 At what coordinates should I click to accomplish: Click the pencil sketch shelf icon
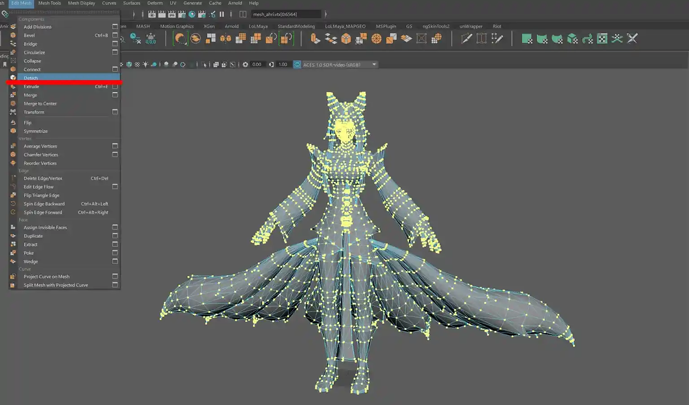467,39
